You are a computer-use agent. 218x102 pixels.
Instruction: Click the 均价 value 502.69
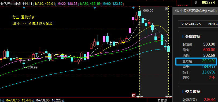pos(209,55)
